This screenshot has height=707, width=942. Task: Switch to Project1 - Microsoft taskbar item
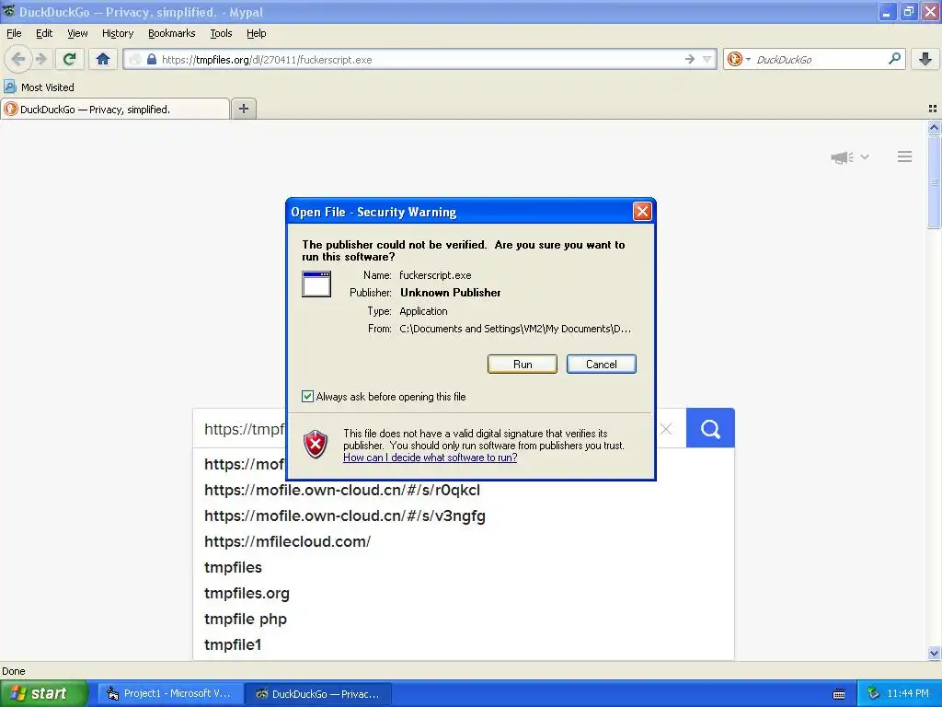pyautogui.click(x=170, y=693)
